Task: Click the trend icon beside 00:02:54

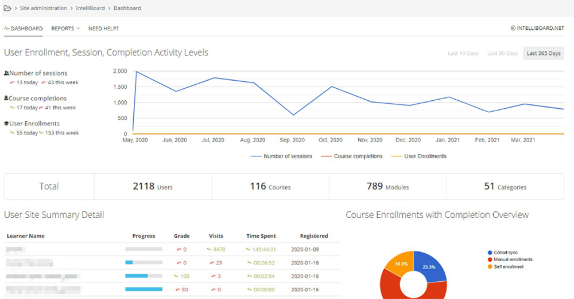Action: pyautogui.click(x=249, y=276)
